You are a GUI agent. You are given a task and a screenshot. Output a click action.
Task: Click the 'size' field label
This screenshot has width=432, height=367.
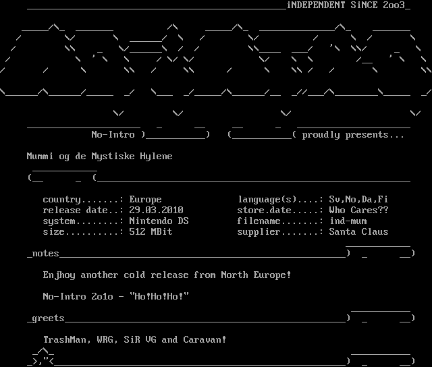click(x=54, y=231)
